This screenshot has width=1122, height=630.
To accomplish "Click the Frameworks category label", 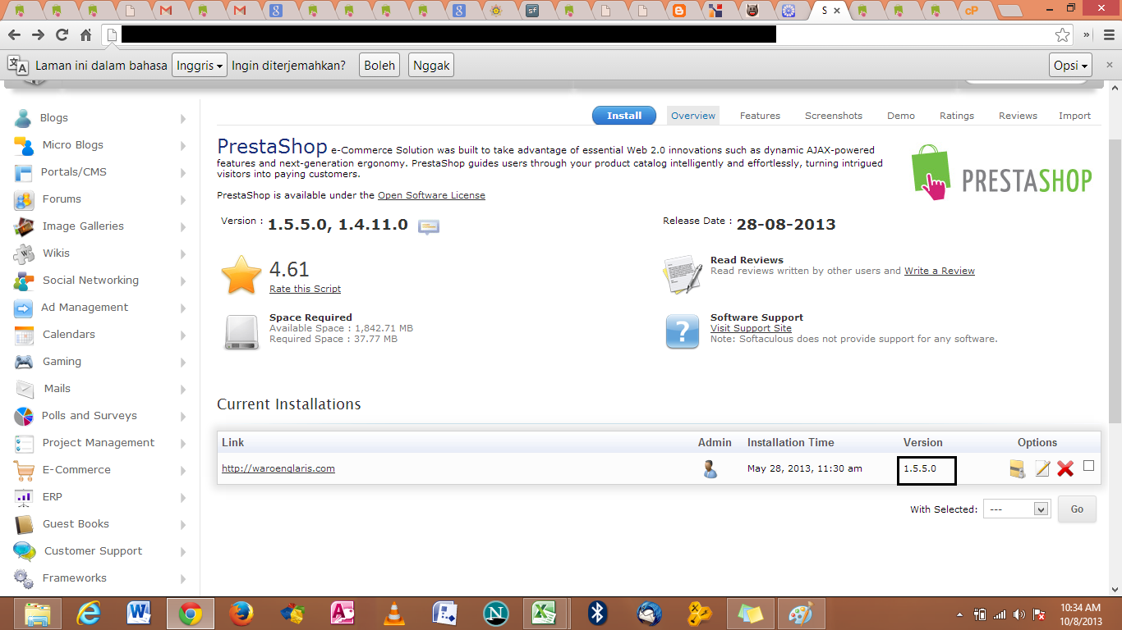I will click(x=75, y=578).
